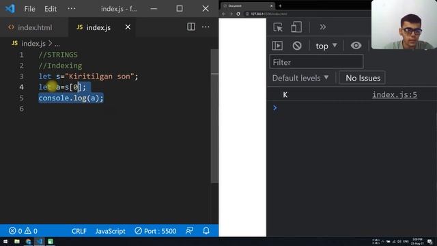Change the JavaScript language mode
Screen dimensions: 437x246
coord(111,231)
